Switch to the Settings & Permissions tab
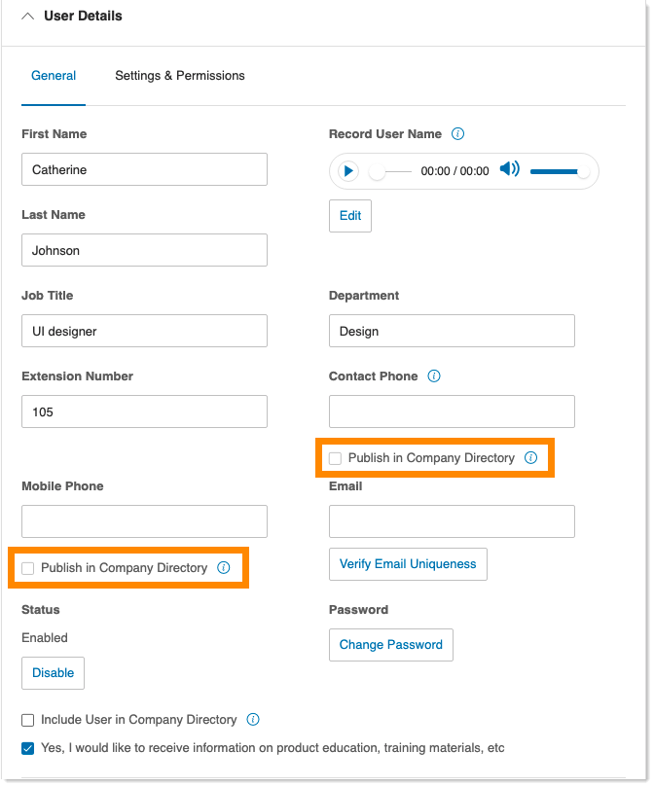Viewport: 654px width, 787px height. coord(179,76)
